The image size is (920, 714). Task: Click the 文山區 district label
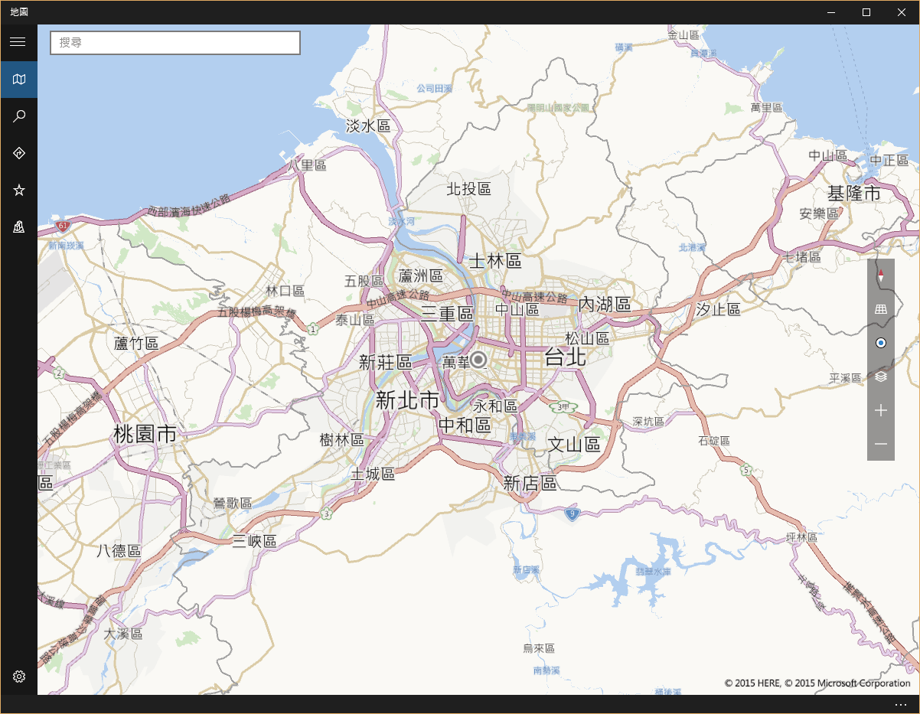[573, 444]
